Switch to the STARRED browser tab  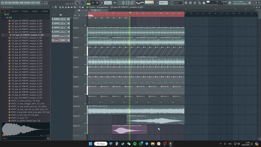(44, 11)
